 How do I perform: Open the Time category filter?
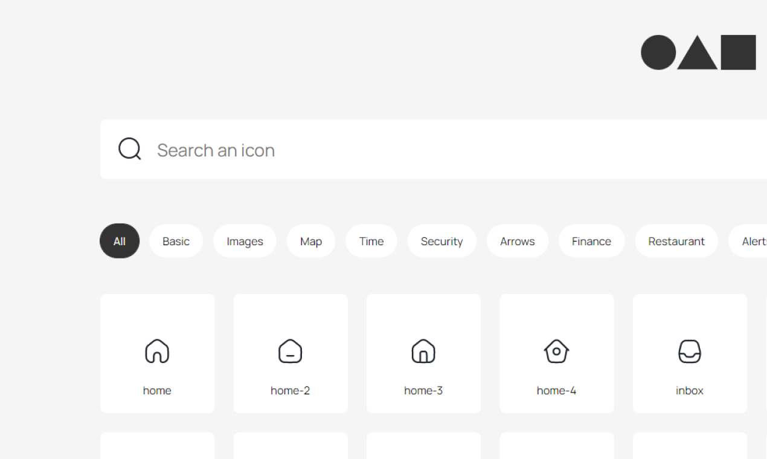tap(371, 241)
